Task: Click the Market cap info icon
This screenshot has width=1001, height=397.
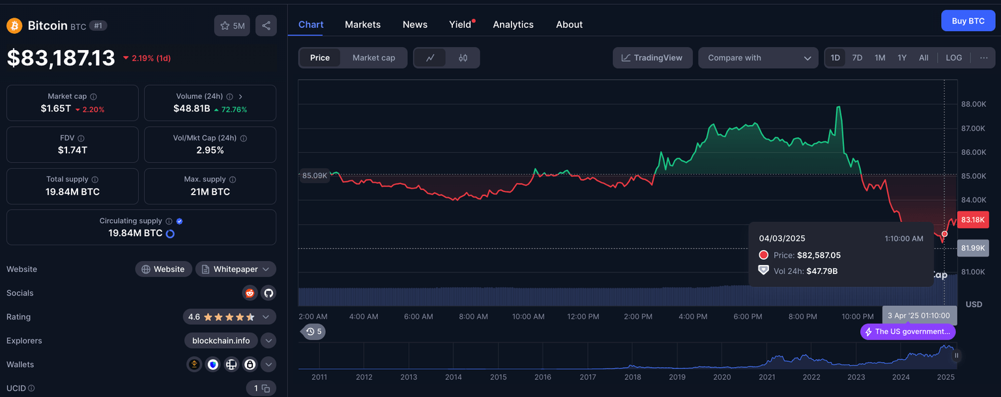Action: point(94,96)
